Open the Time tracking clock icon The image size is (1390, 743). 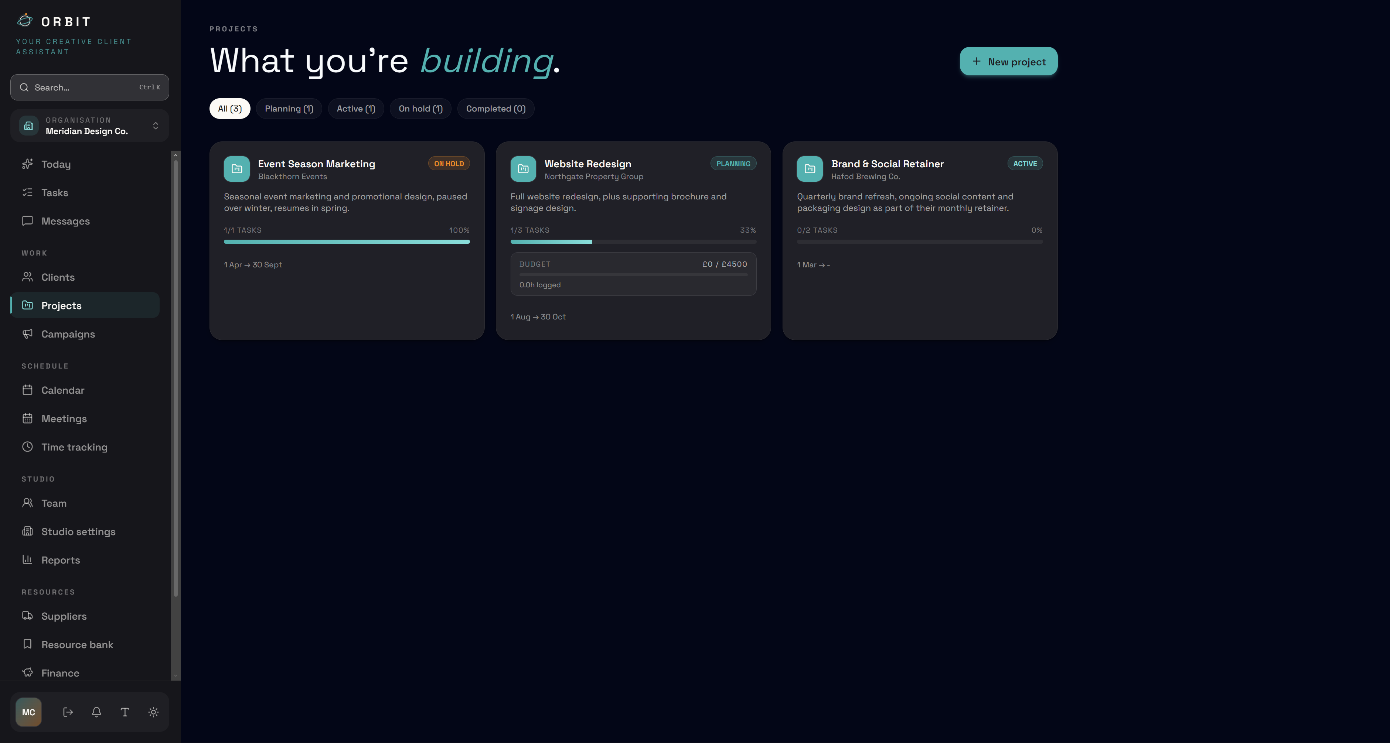(x=27, y=447)
